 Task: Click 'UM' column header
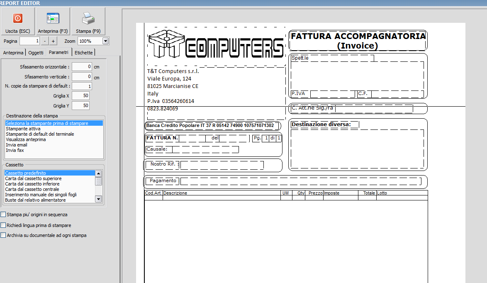tap(285, 193)
